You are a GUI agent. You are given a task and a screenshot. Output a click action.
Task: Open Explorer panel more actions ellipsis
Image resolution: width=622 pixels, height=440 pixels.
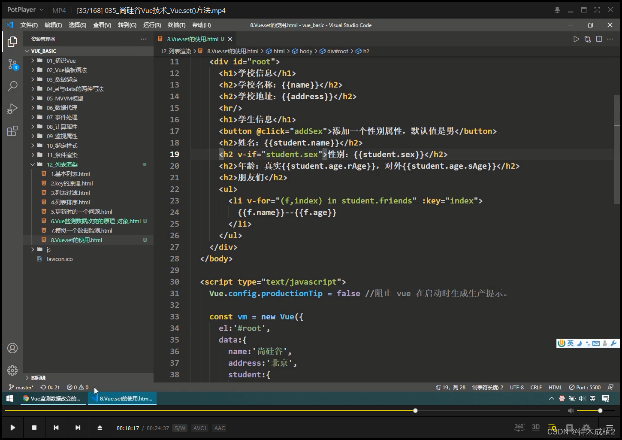tap(144, 39)
